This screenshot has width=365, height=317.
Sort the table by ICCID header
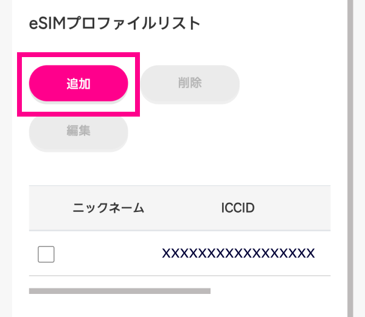point(237,208)
